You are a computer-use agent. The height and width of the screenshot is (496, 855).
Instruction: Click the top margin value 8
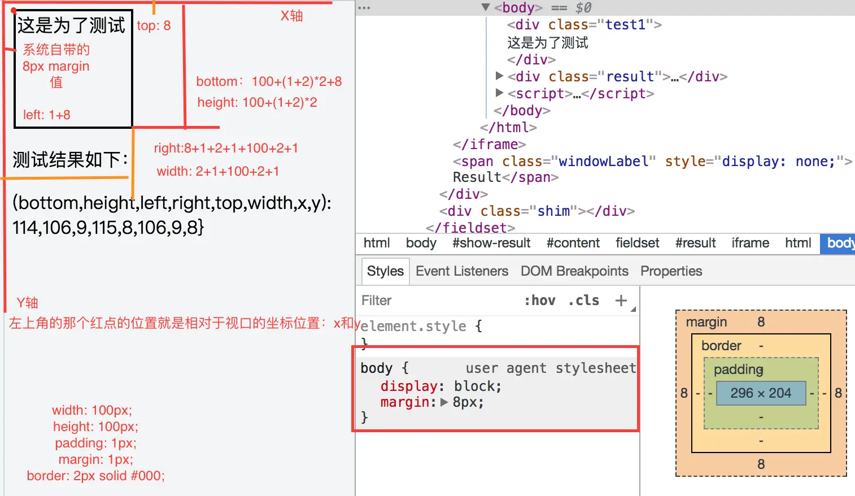pyautogui.click(x=761, y=322)
